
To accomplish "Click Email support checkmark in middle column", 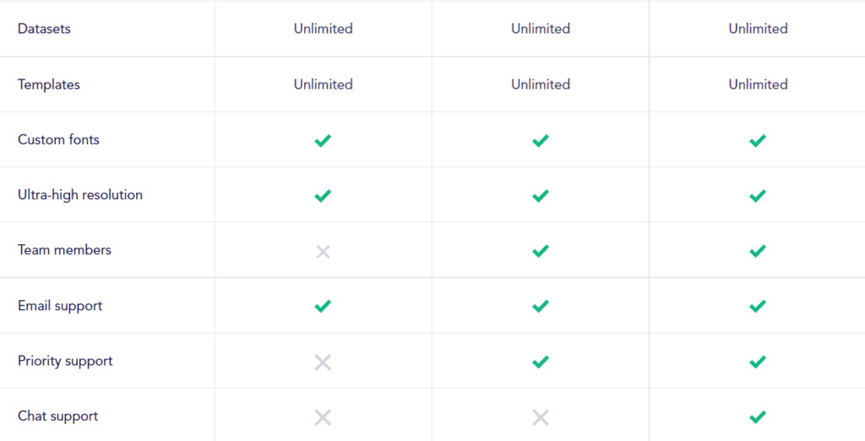I will click(541, 307).
